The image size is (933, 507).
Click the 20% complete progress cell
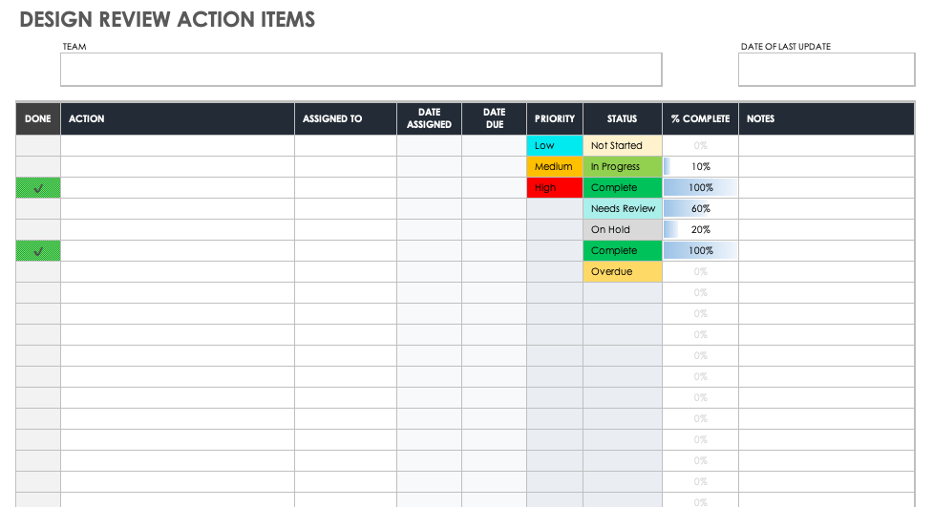tap(700, 230)
